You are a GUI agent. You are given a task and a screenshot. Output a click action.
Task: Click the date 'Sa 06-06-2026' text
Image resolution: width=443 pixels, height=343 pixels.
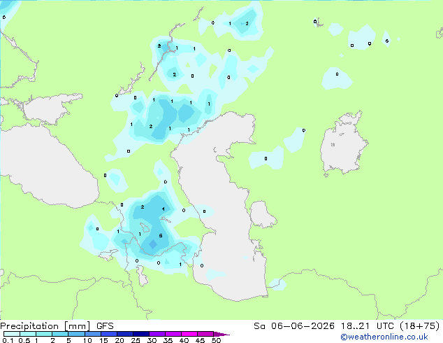[x=294, y=326]
